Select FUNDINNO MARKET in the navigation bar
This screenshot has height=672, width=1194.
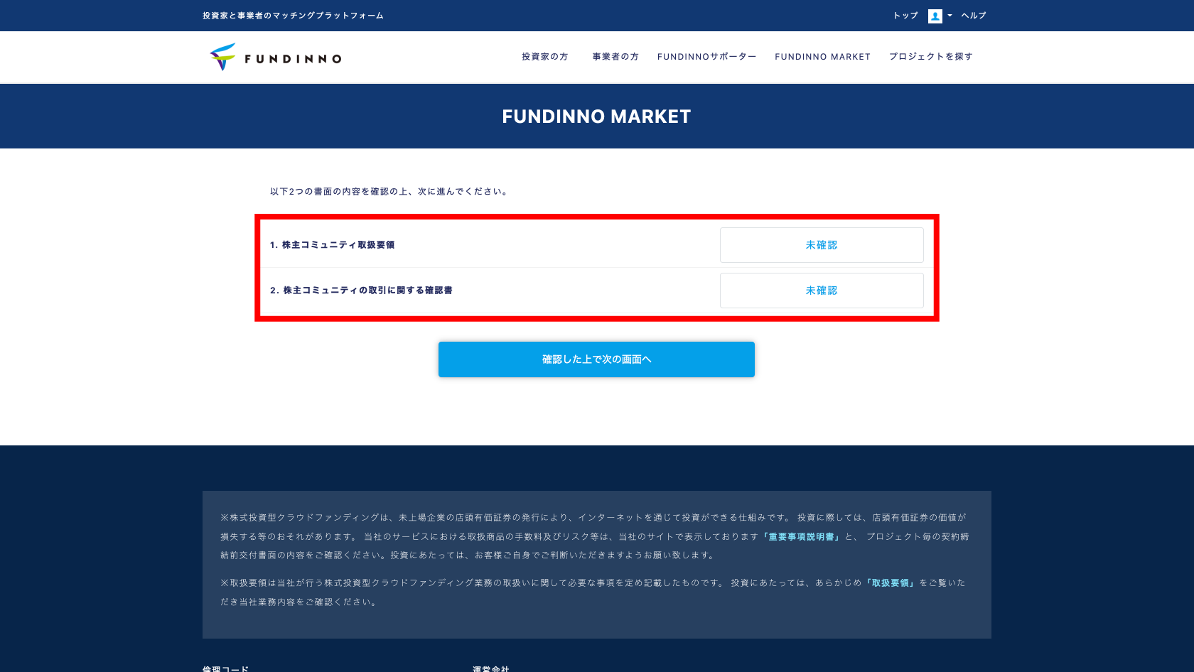822,57
